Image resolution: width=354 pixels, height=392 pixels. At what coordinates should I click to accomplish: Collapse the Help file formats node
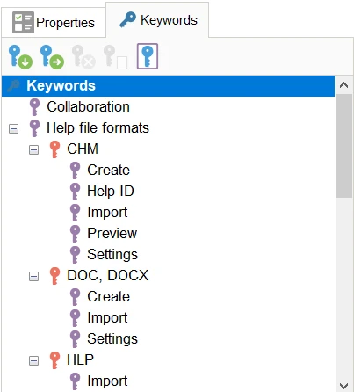tap(13, 128)
